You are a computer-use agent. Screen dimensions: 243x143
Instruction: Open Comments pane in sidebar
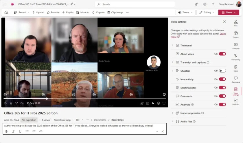236,79
